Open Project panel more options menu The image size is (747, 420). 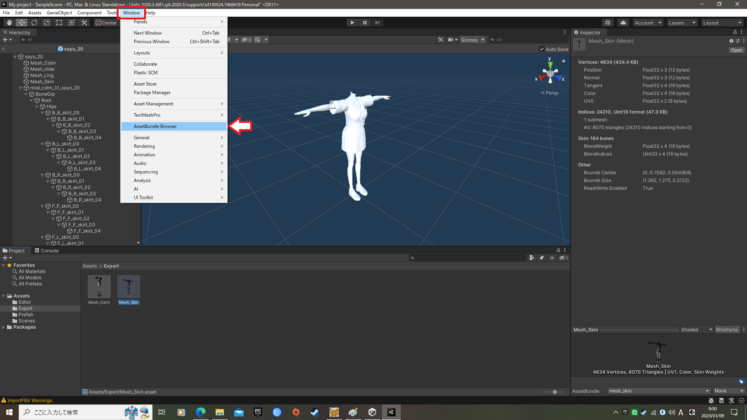565,250
